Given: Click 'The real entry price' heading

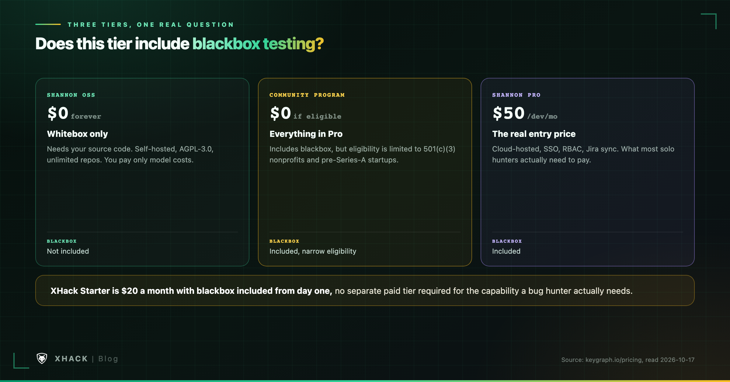Looking at the screenshot, I should tap(534, 134).
